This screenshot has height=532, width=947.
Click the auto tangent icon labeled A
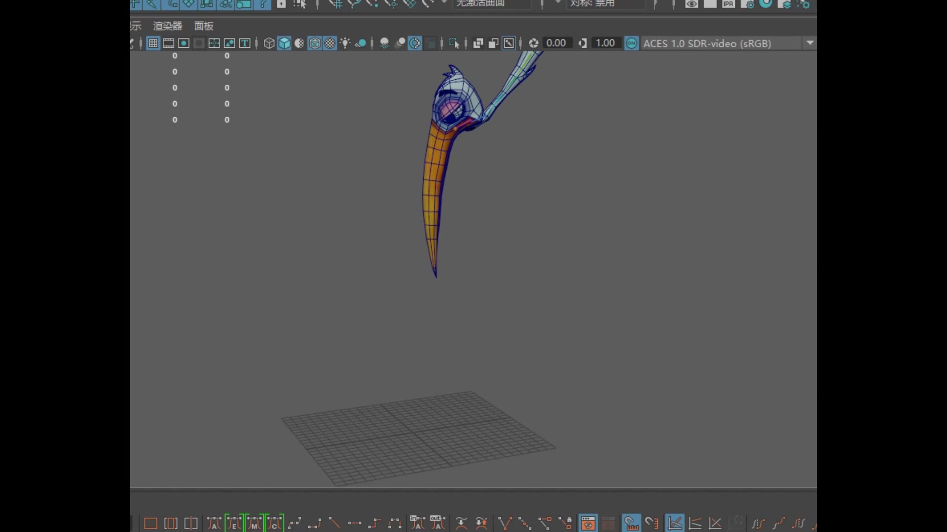pyautogui.click(x=214, y=523)
